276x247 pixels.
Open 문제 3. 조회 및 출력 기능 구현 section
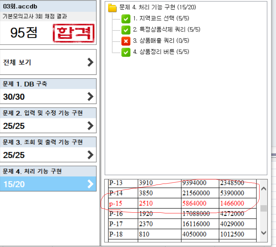click(48, 149)
